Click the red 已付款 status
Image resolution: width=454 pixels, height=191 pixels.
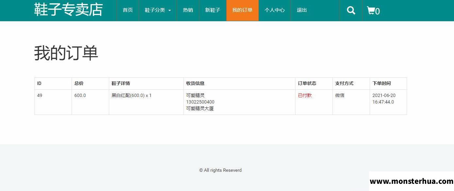pyautogui.click(x=305, y=96)
